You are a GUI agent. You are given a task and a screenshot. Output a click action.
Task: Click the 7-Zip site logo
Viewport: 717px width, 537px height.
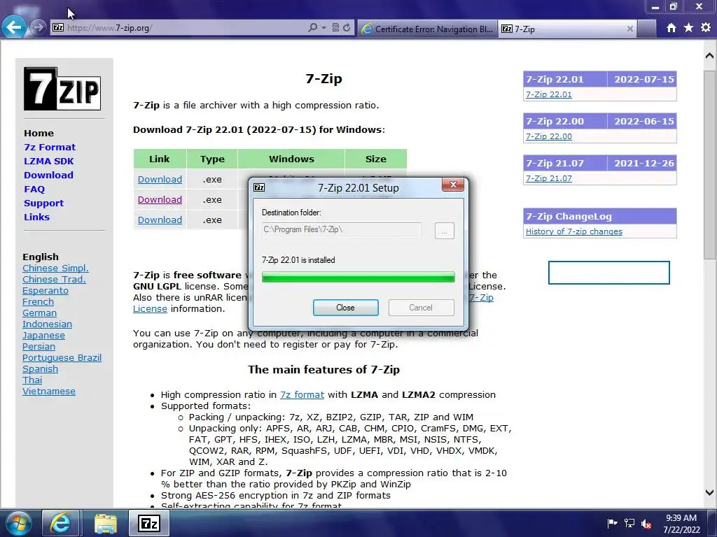(62, 89)
